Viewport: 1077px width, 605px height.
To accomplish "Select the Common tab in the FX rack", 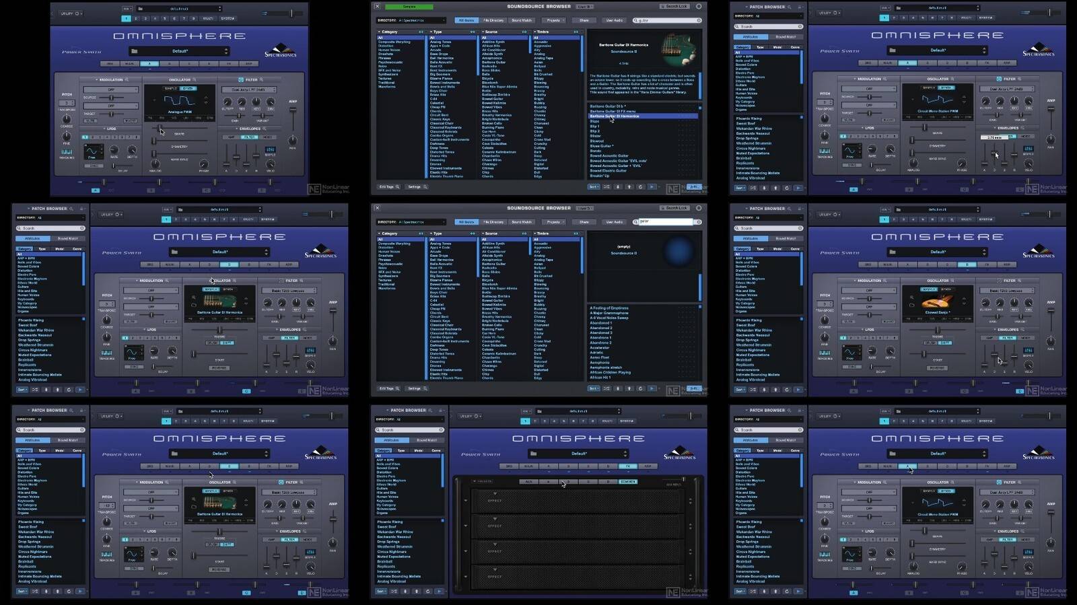I will [x=627, y=482].
